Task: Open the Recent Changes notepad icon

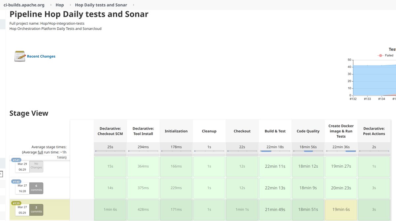Action: click(x=20, y=56)
